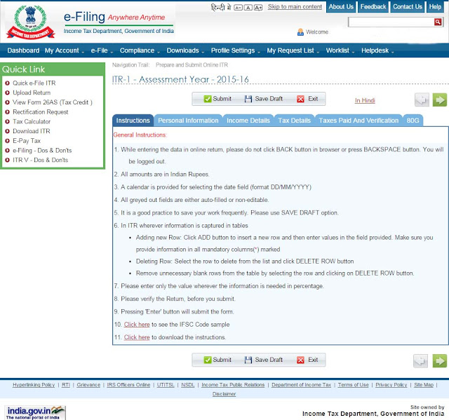
Task: Open Site Map footer link
Action: coord(424,385)
